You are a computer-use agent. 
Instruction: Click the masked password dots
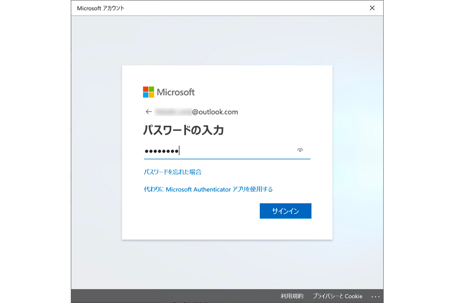click(x=161, y=151)
